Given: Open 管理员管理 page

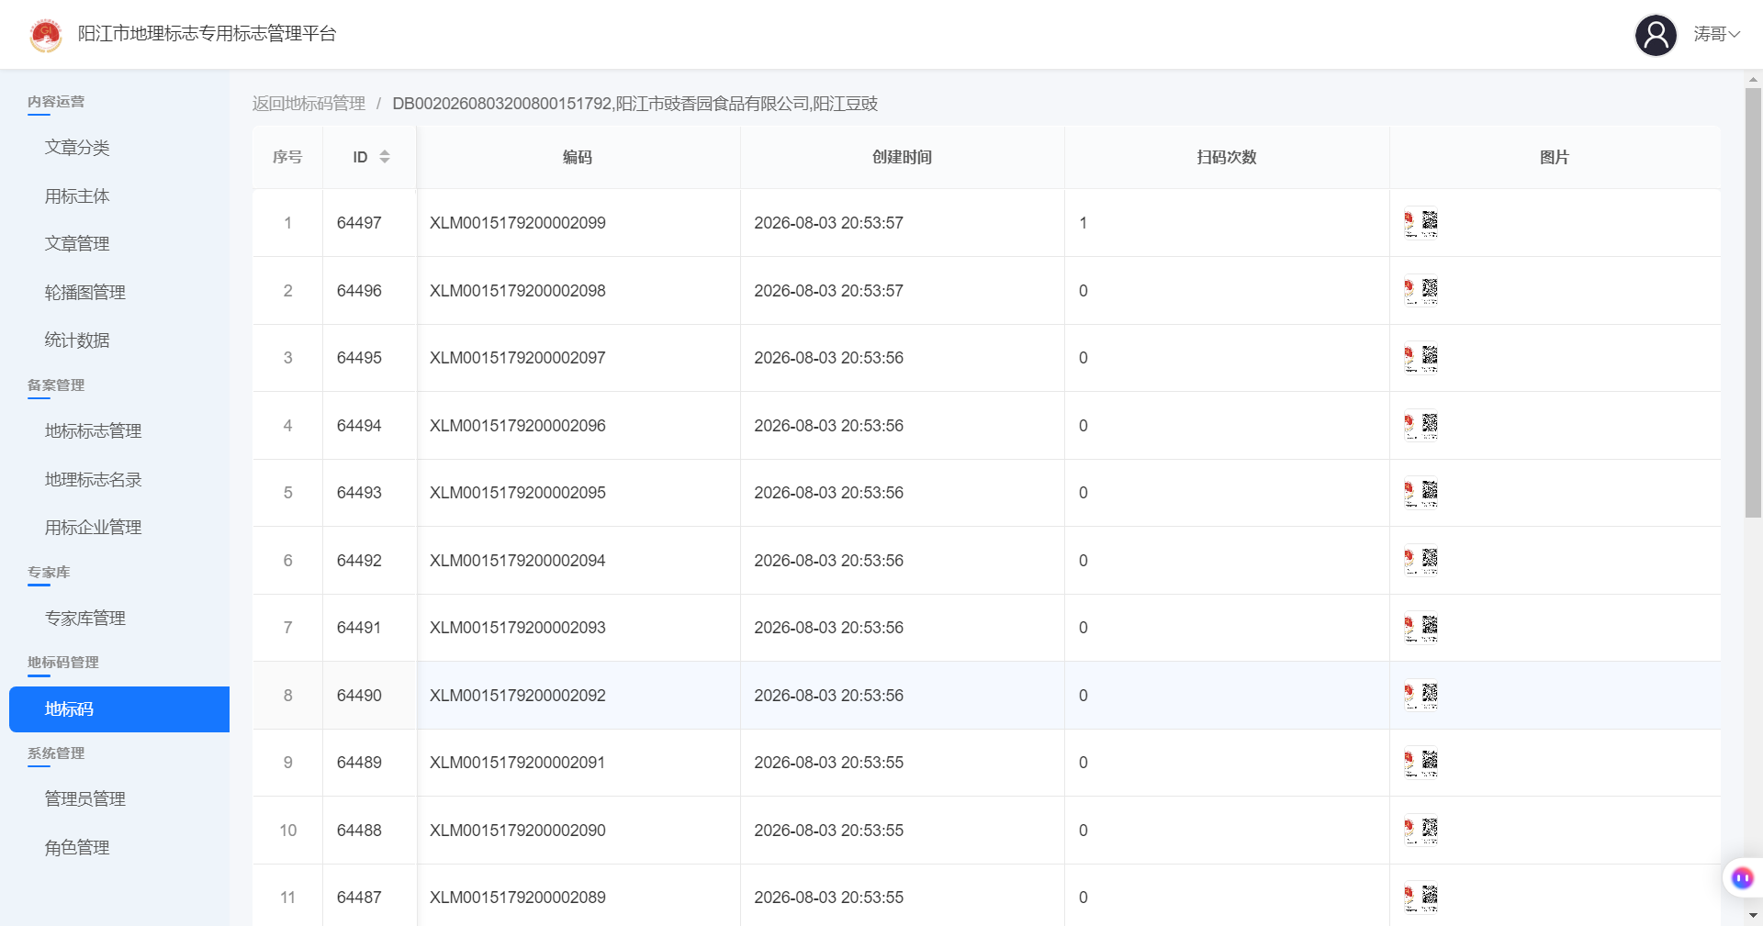Looking at the screenshot, I should 85,799.
